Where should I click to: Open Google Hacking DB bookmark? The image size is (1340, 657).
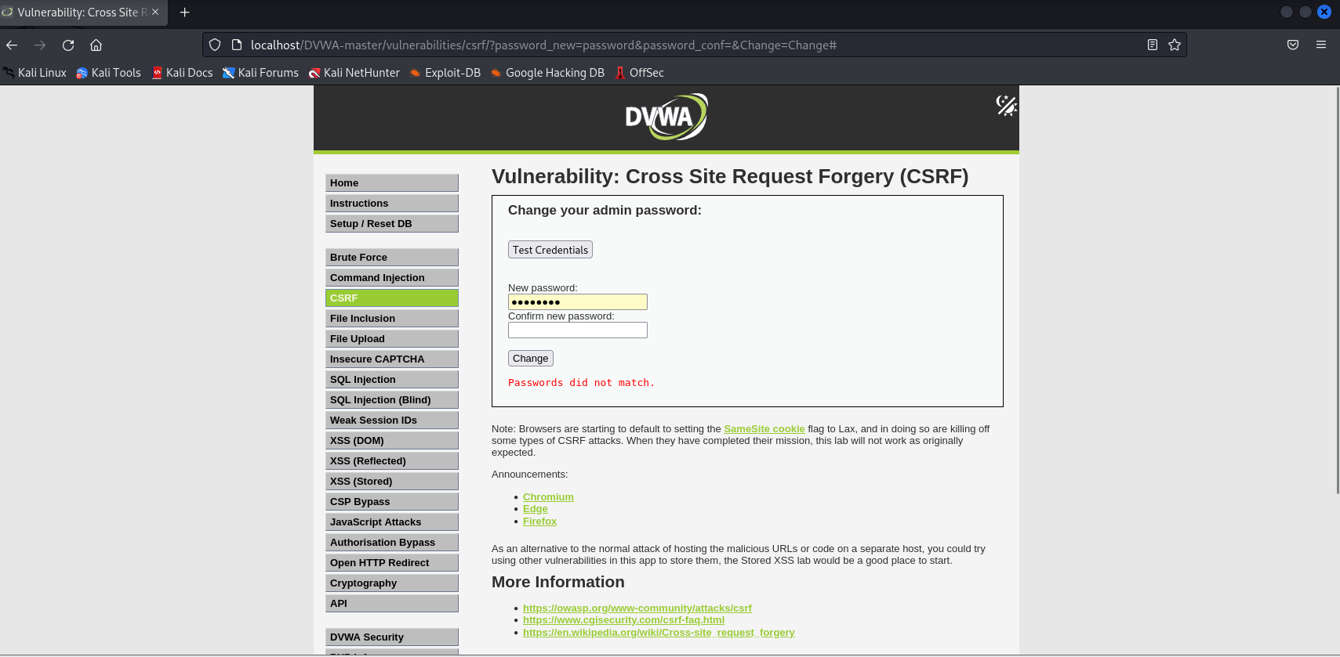547,73
